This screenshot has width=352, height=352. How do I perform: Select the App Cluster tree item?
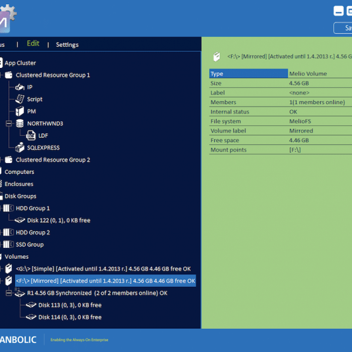(x=20, y=63)
